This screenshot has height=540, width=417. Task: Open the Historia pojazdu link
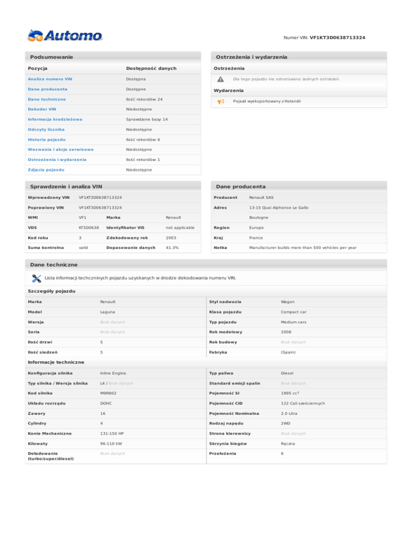click(46, 140)
